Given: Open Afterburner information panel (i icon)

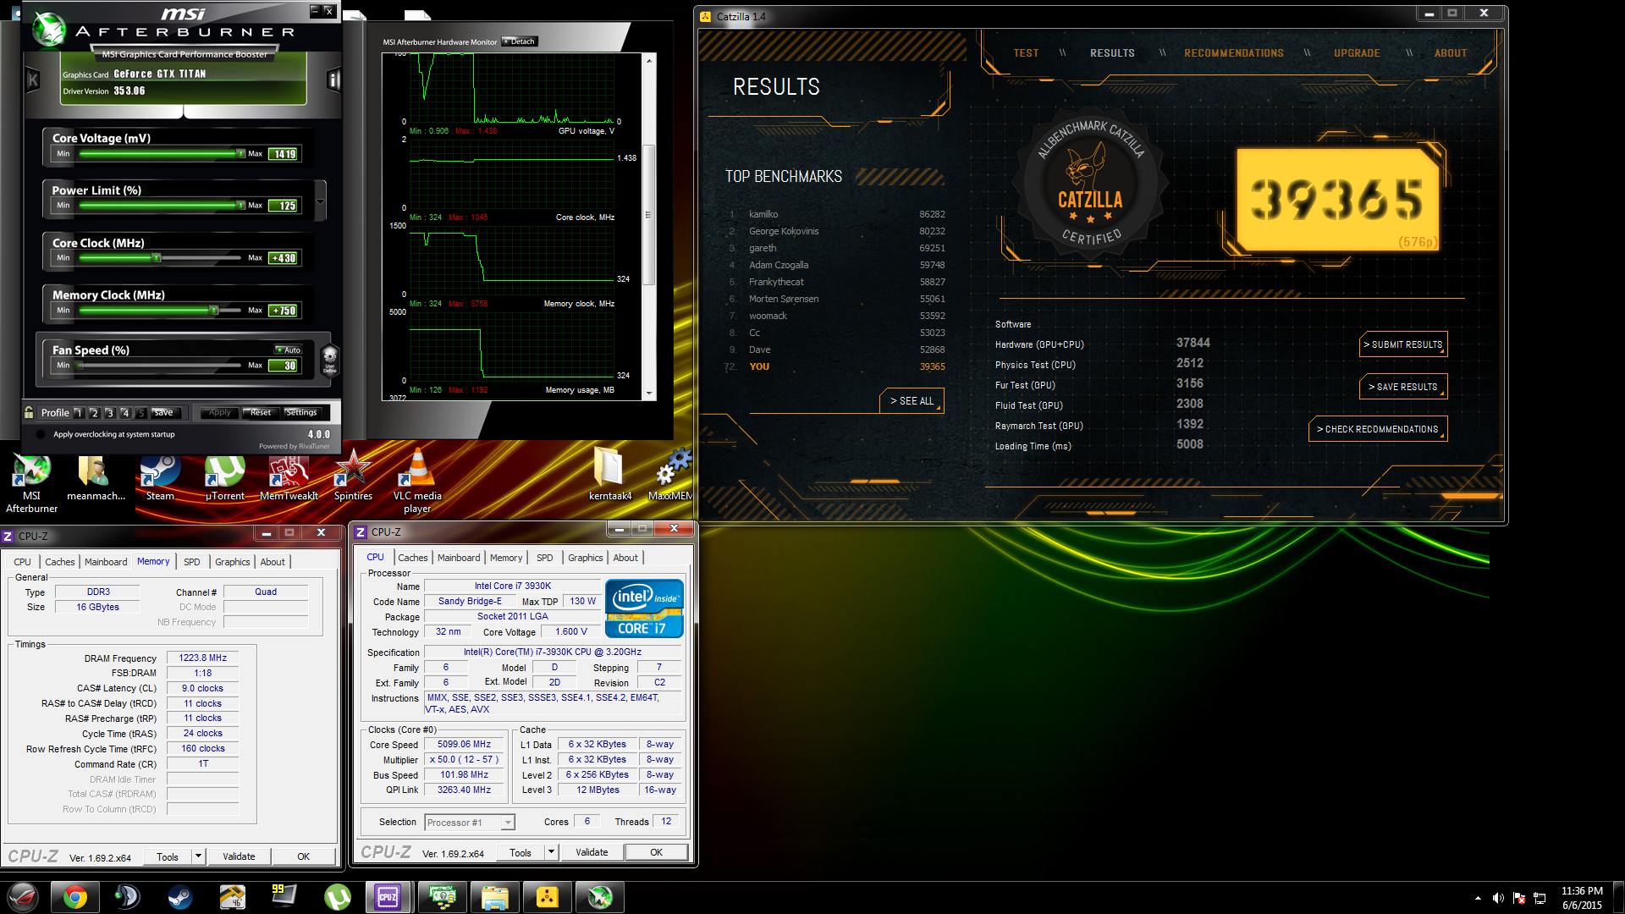Looking at the screenshot, I should point(334,80).
